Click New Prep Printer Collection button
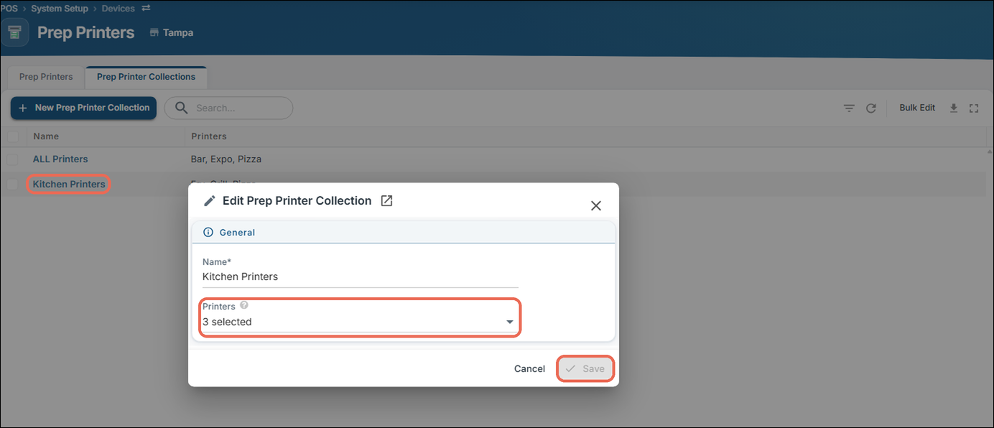 pyautogui.click(x=83, y=108)
